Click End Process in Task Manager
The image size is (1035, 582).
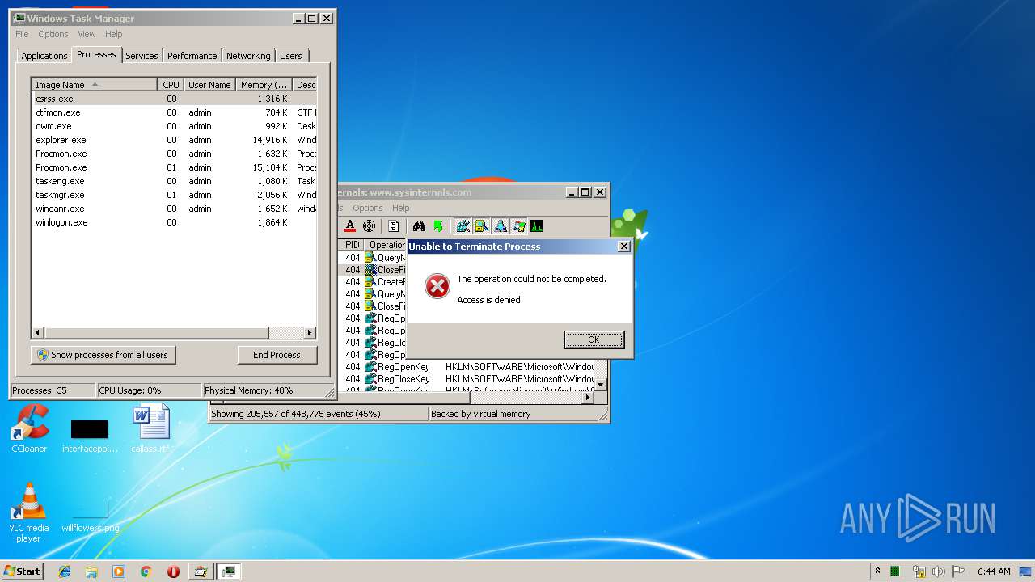277,355
